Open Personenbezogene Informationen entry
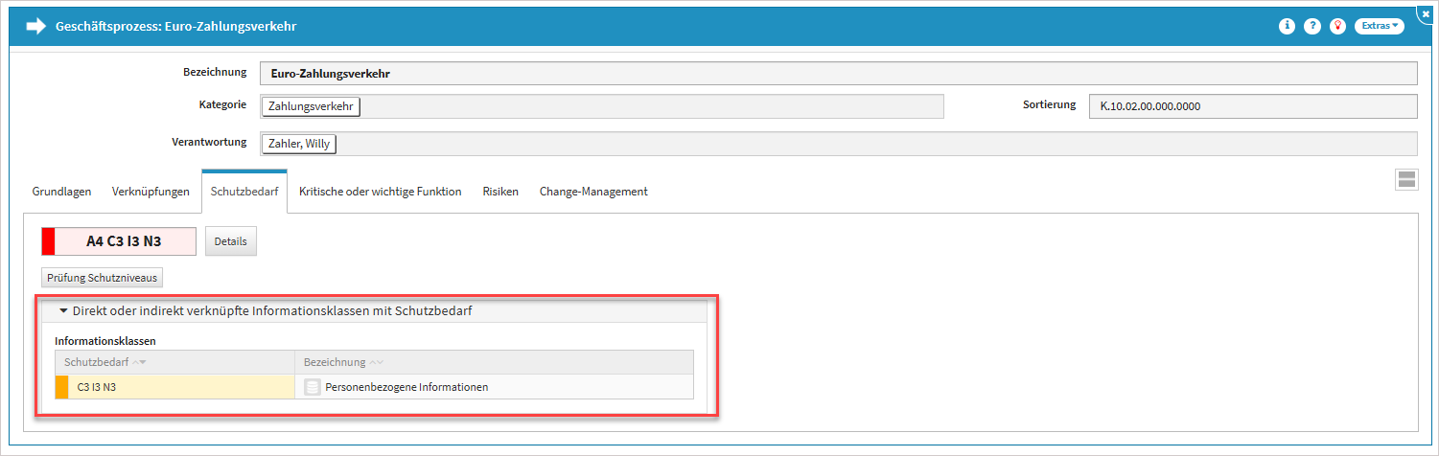 click(x=406, y=387)
